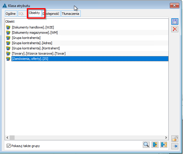Screen dimensions: 183x154
Task: Click the horizontal scrollbar left arrow
Action: click(7, 137)
